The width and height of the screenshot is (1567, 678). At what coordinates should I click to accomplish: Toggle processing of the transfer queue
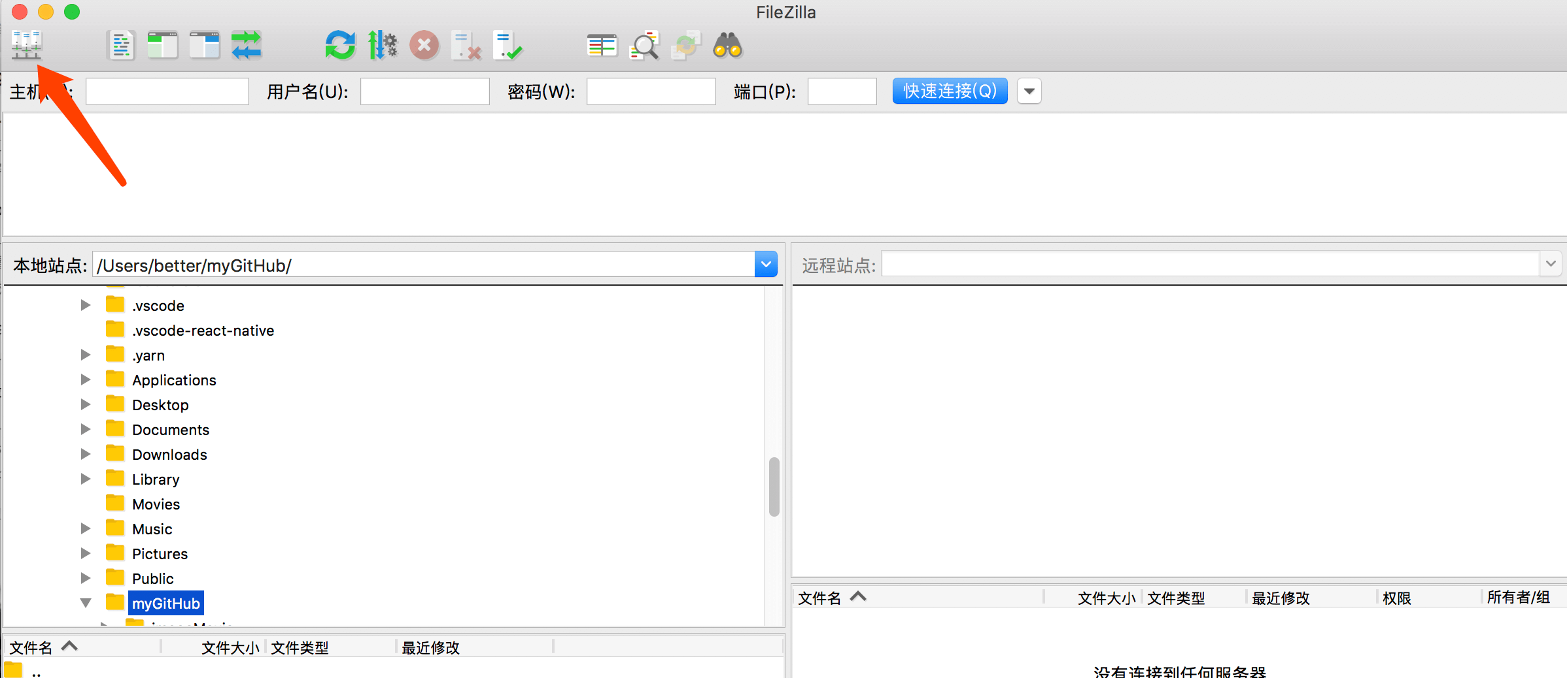[x=382, y=46]
